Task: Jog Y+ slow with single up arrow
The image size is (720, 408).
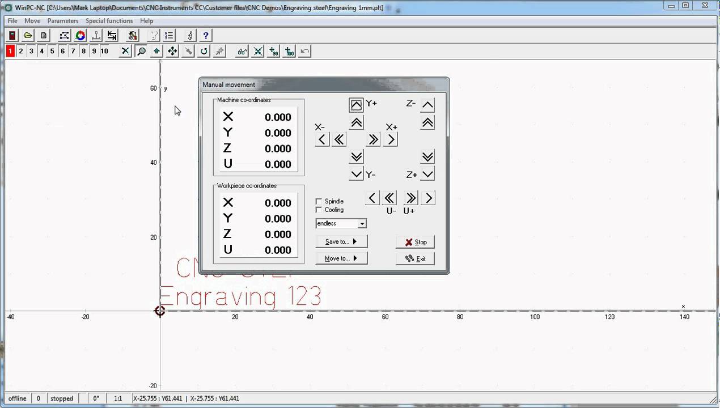Action: [x=356, y=105]
